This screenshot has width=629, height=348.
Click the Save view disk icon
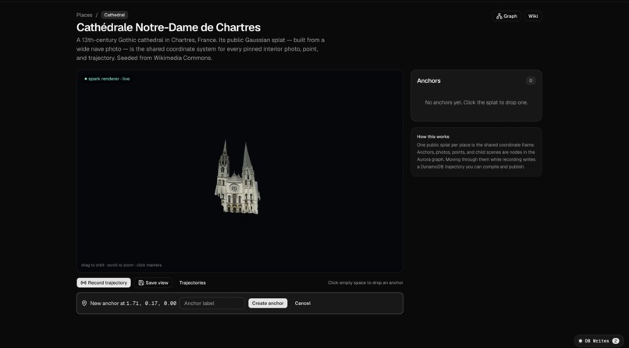140,282
